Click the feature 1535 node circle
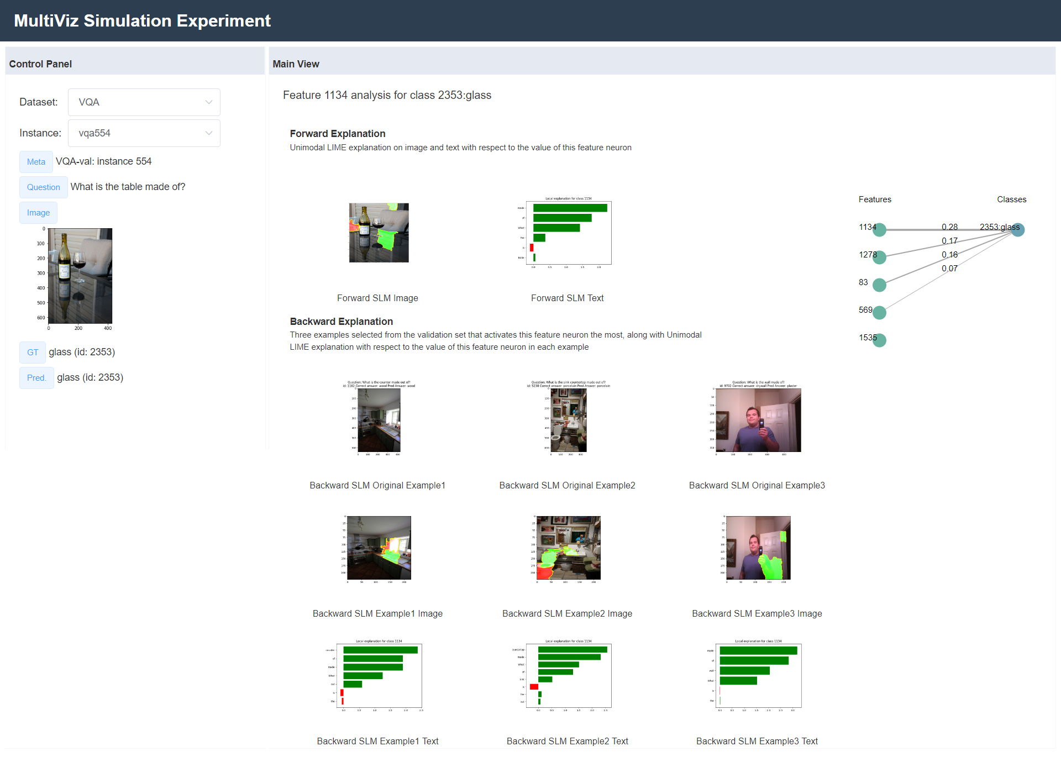Viewport: 1061px width, 757px height. click(x=879, y=340)
